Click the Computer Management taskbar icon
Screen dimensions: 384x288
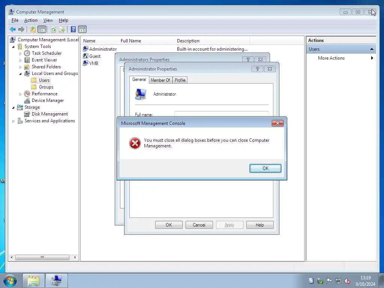[x=56, y=280]
